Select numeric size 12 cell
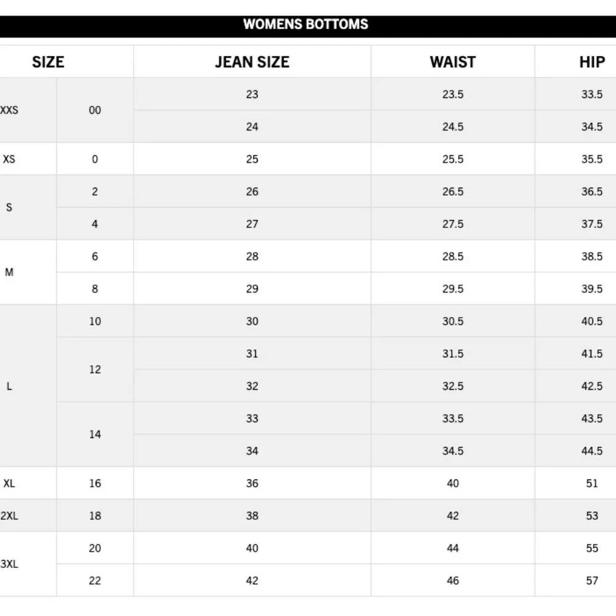 click(x=95, y=370)
